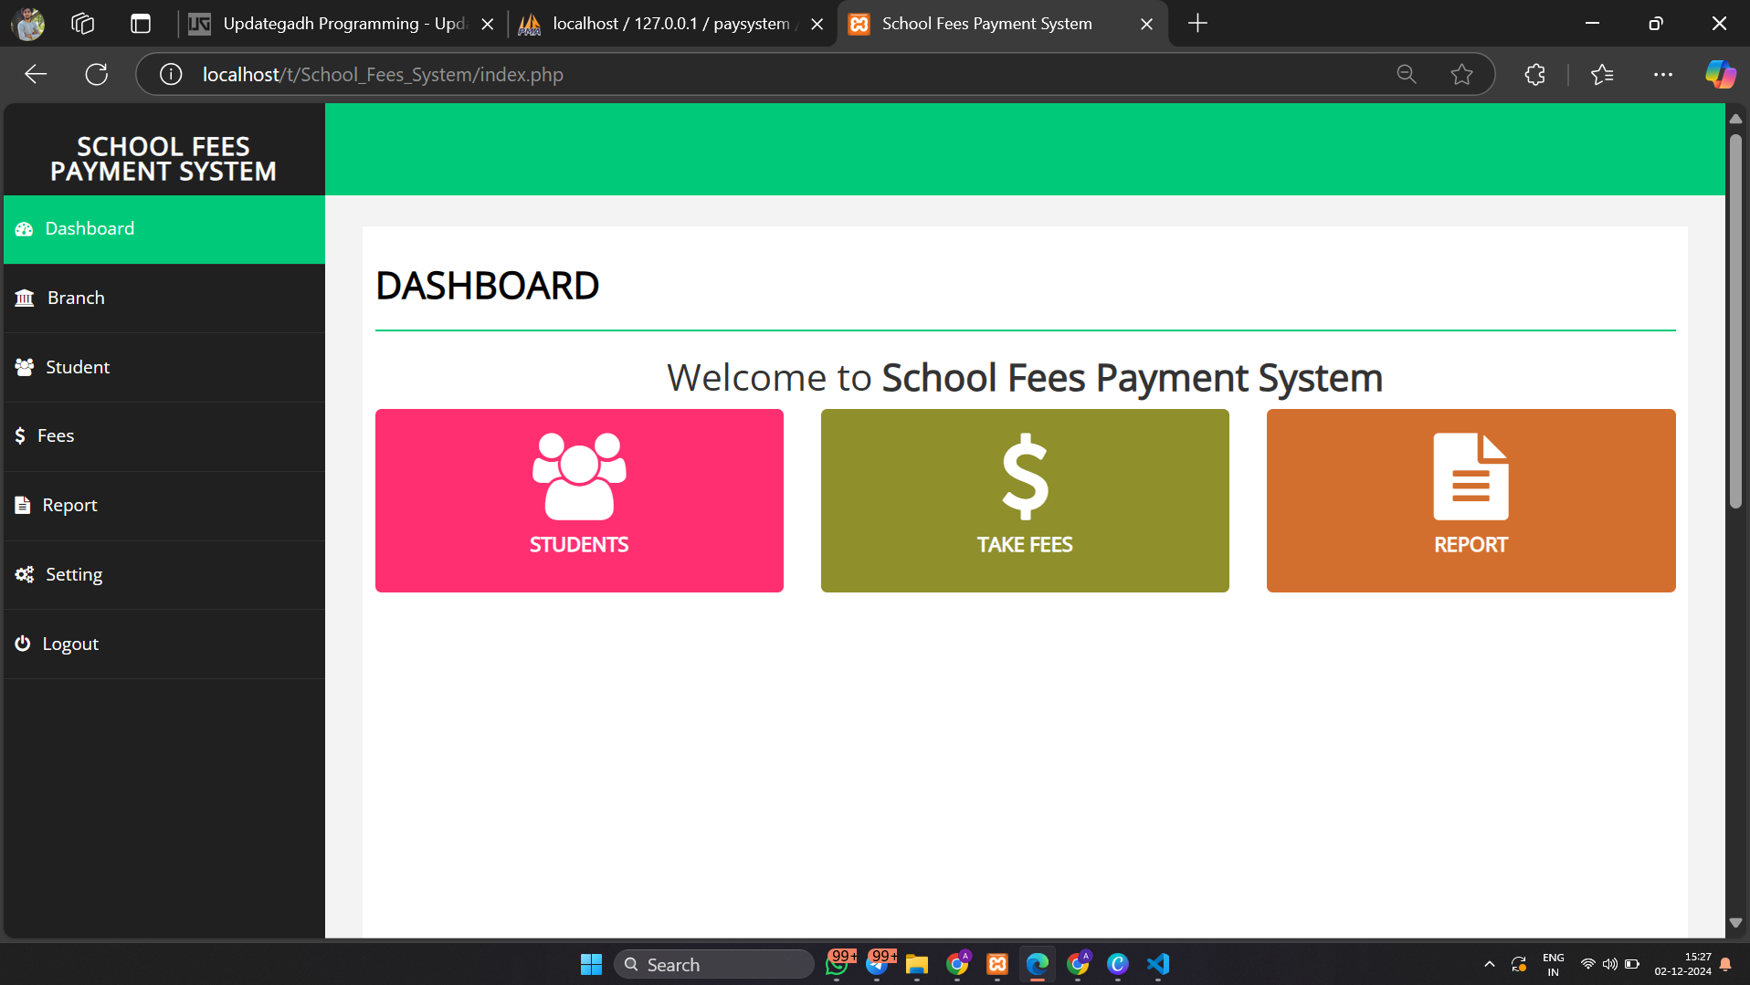Switch to localhost phpMyAdmin paysystem tab
The image size is (1750, 985).
point(671,24)
